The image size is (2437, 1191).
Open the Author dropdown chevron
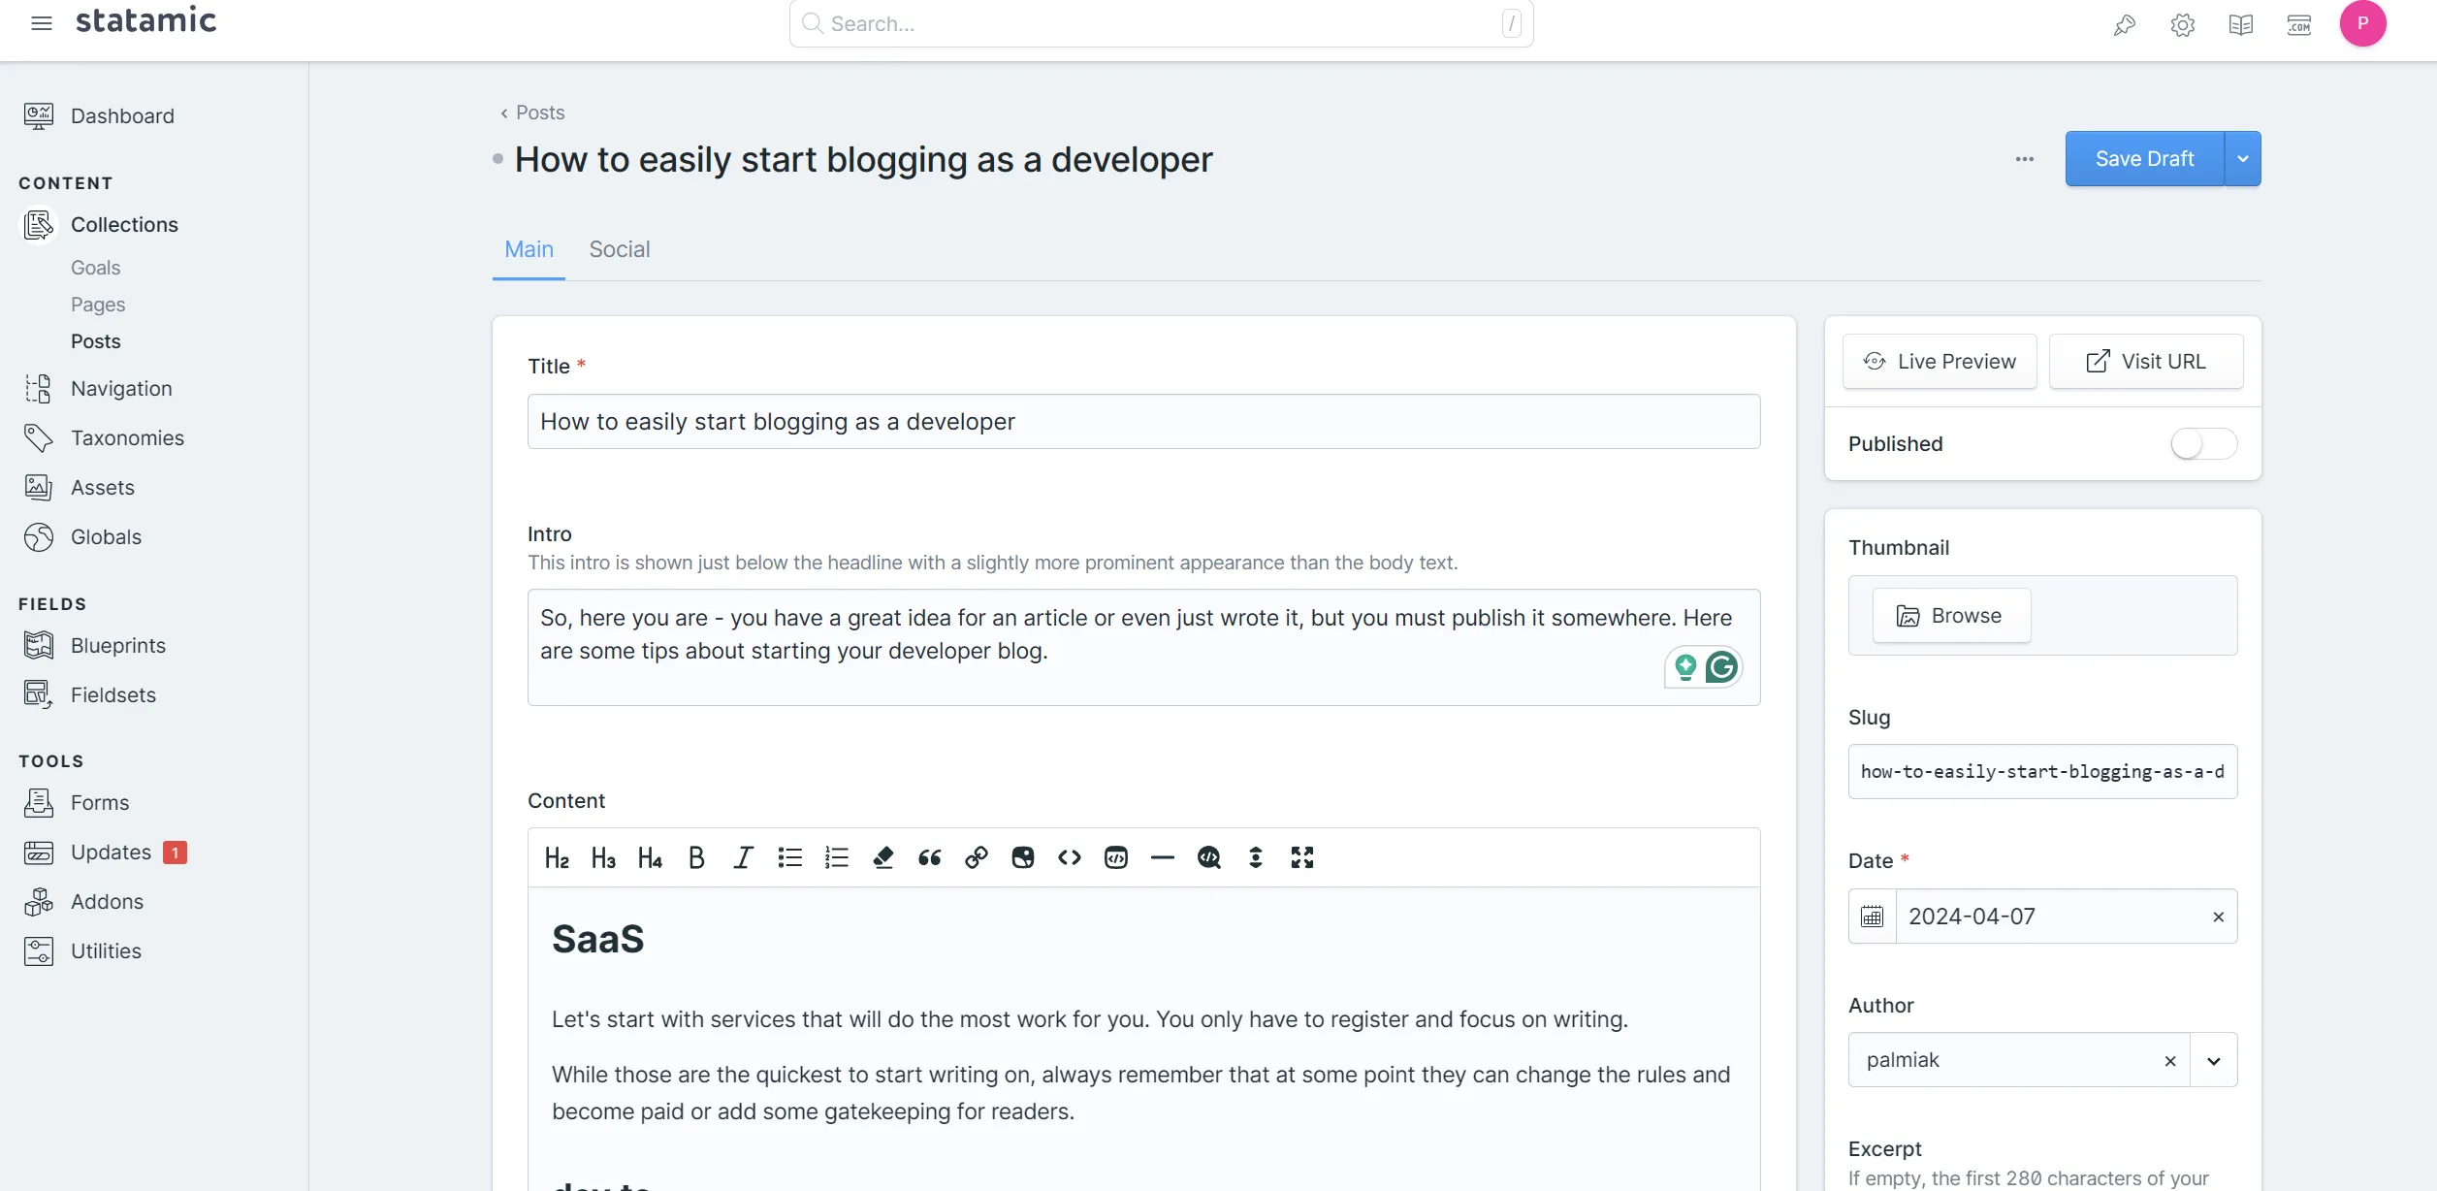(2213, 1061)
